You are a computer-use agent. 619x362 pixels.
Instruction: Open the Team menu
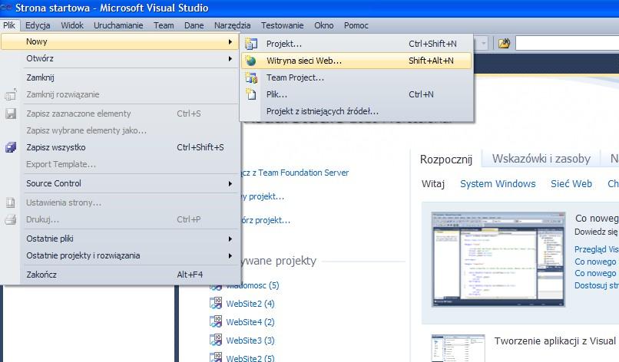(x=164, y=25)
